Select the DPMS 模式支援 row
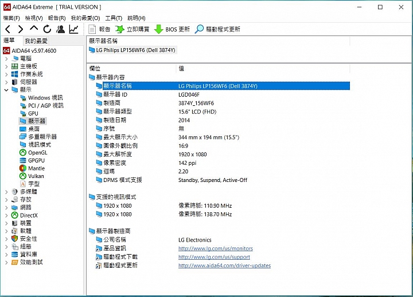 pos(222,180)
